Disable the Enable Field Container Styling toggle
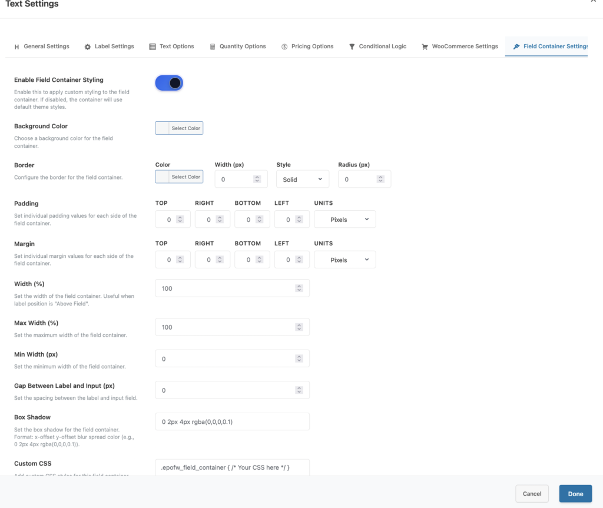The height and width of the screenshot is (508, 603). coord(169,83)
